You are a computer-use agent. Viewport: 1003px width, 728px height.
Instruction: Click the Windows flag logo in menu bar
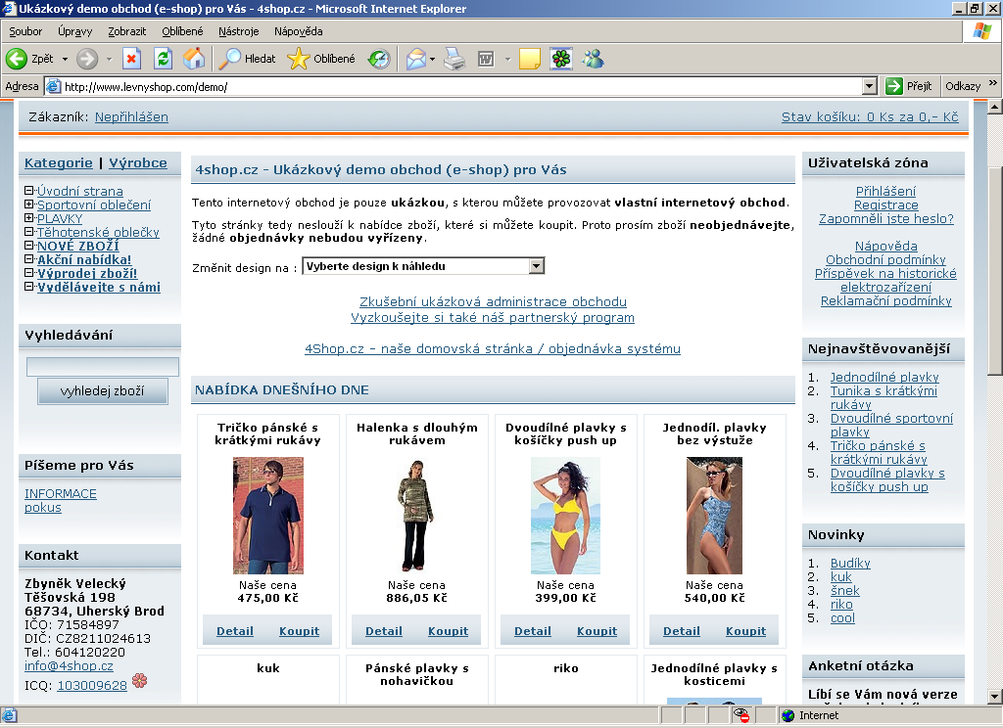pyautogui.click(x=981, y=31)
